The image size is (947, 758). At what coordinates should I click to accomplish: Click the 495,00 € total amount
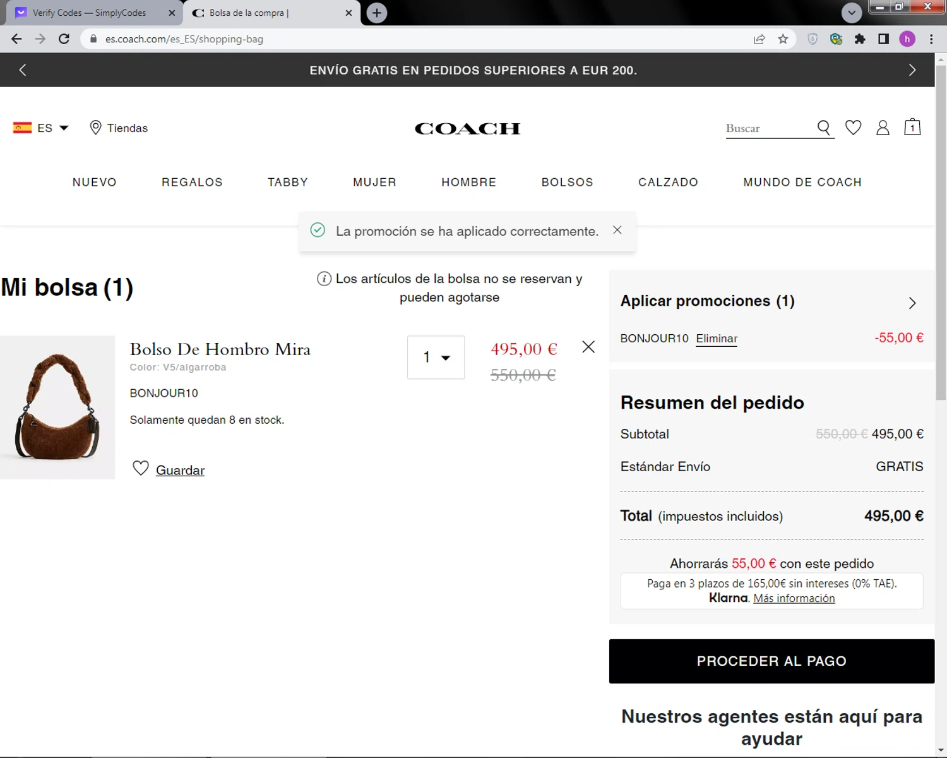click(894, 516)
